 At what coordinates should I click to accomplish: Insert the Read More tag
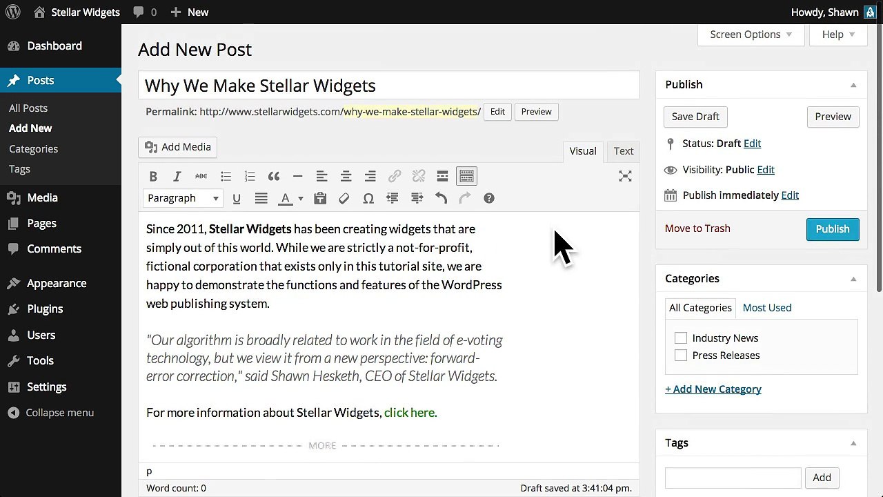click(x=442, y=177)
